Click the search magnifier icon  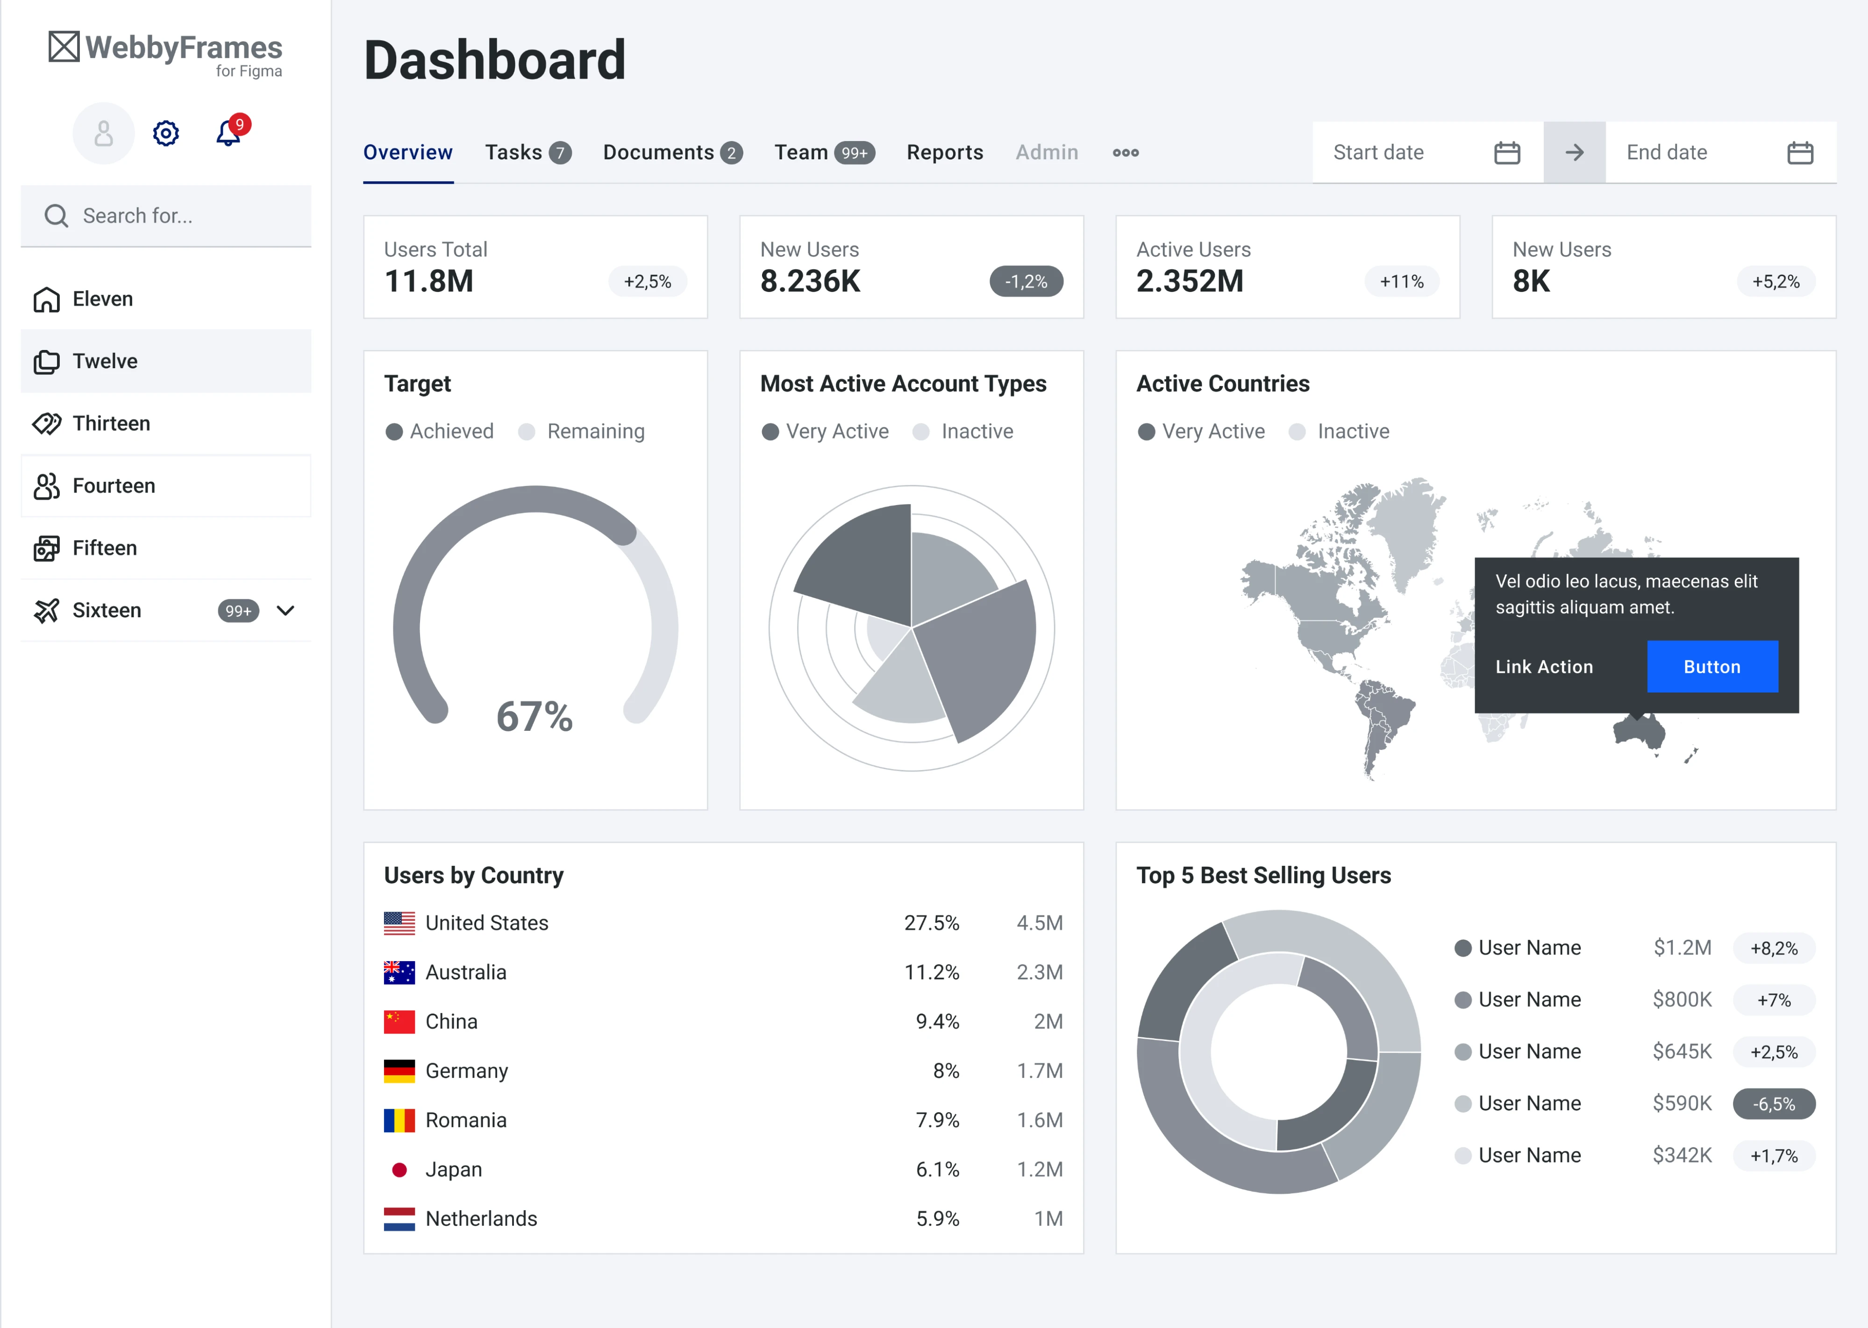coord(56,215)
